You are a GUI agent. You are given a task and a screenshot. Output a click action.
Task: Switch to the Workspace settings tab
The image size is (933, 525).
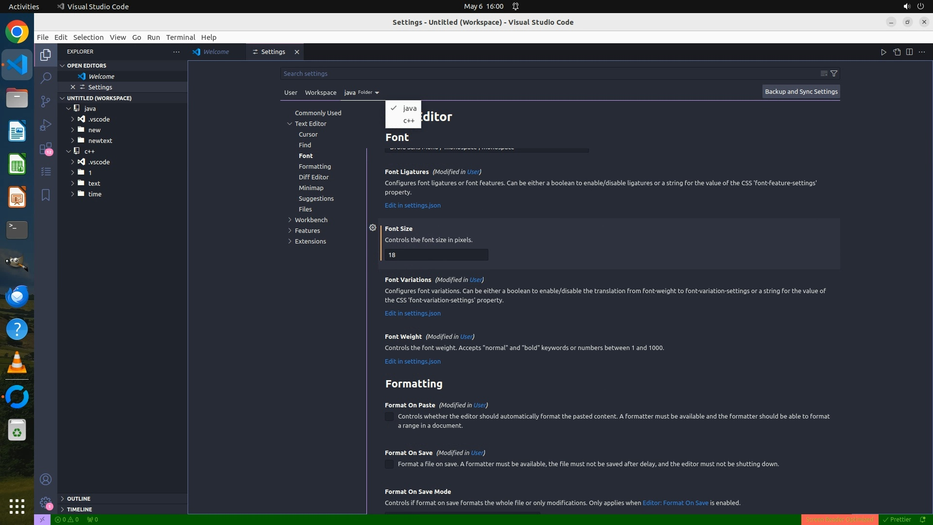click(320, 92)
